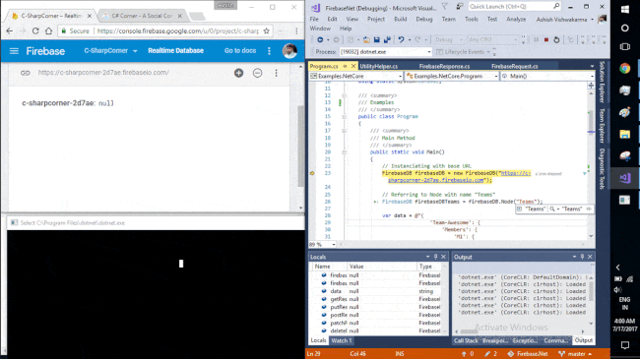
Task: Switch to the Watch 1 tab
Action: click(342, 340)
